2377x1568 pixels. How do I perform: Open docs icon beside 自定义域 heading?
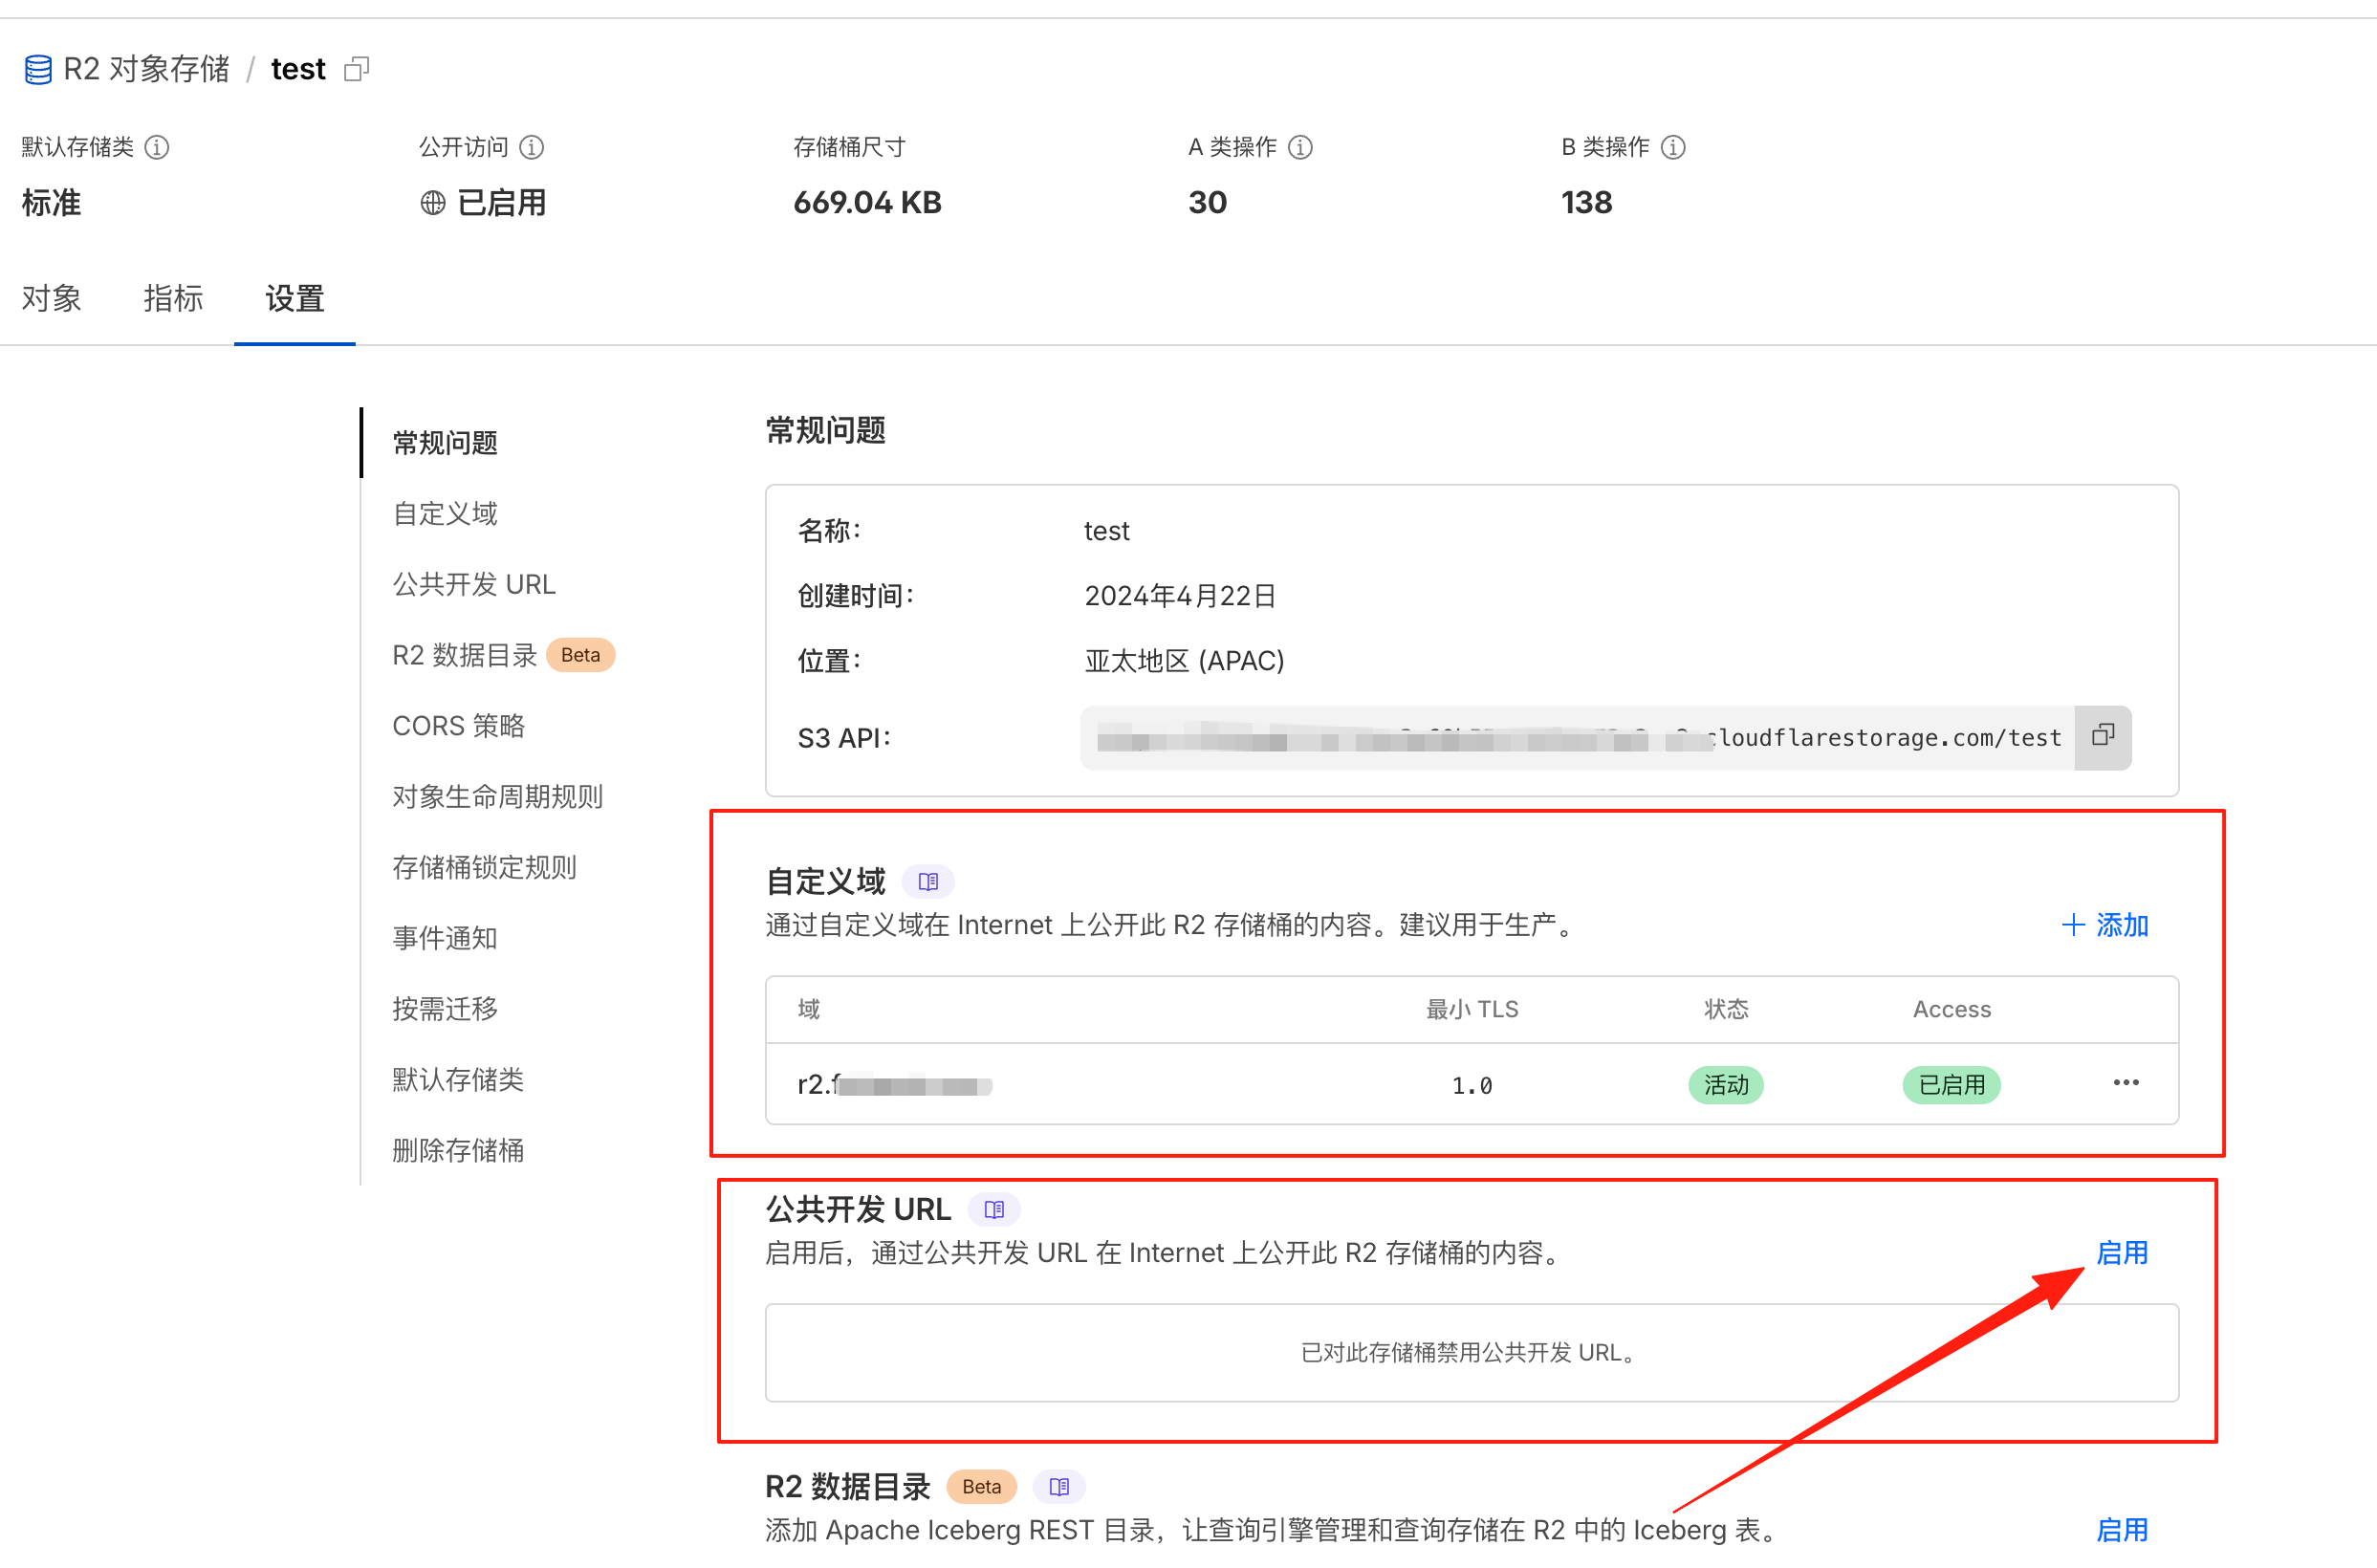point(928,881)
